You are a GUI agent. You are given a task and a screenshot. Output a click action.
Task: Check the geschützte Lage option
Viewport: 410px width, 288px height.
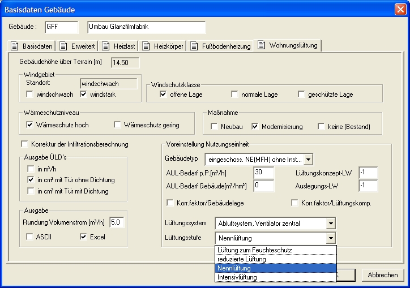point(302,94)
